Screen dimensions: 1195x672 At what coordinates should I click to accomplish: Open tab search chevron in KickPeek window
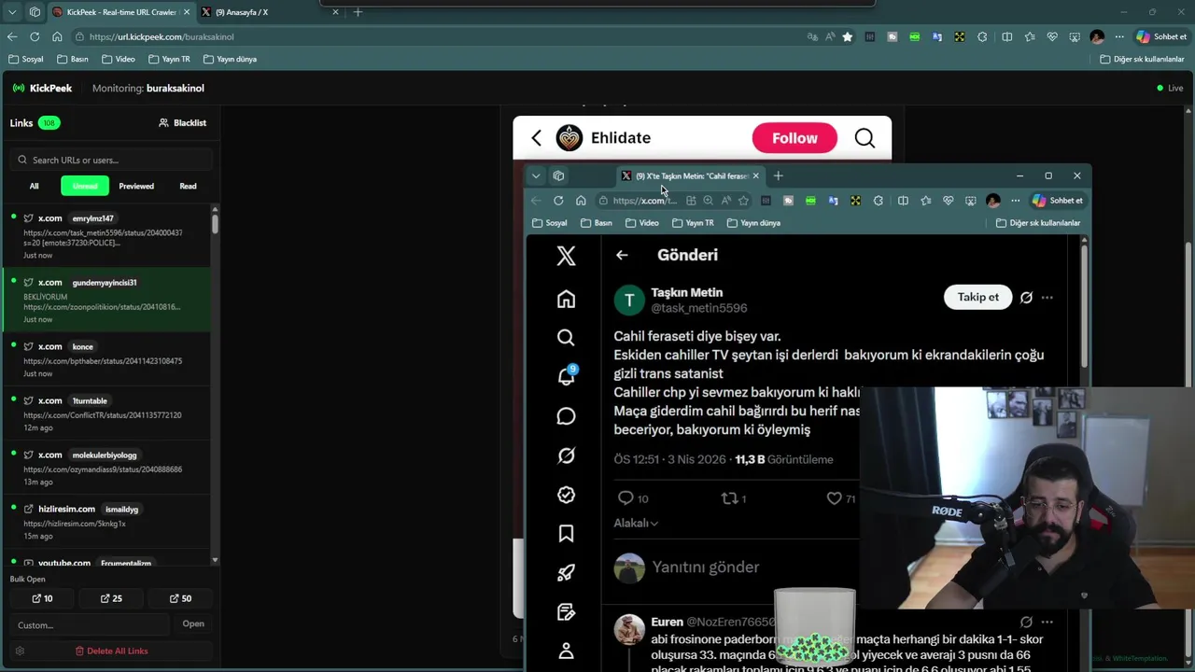pyautogui.click(x=12, y=12)
